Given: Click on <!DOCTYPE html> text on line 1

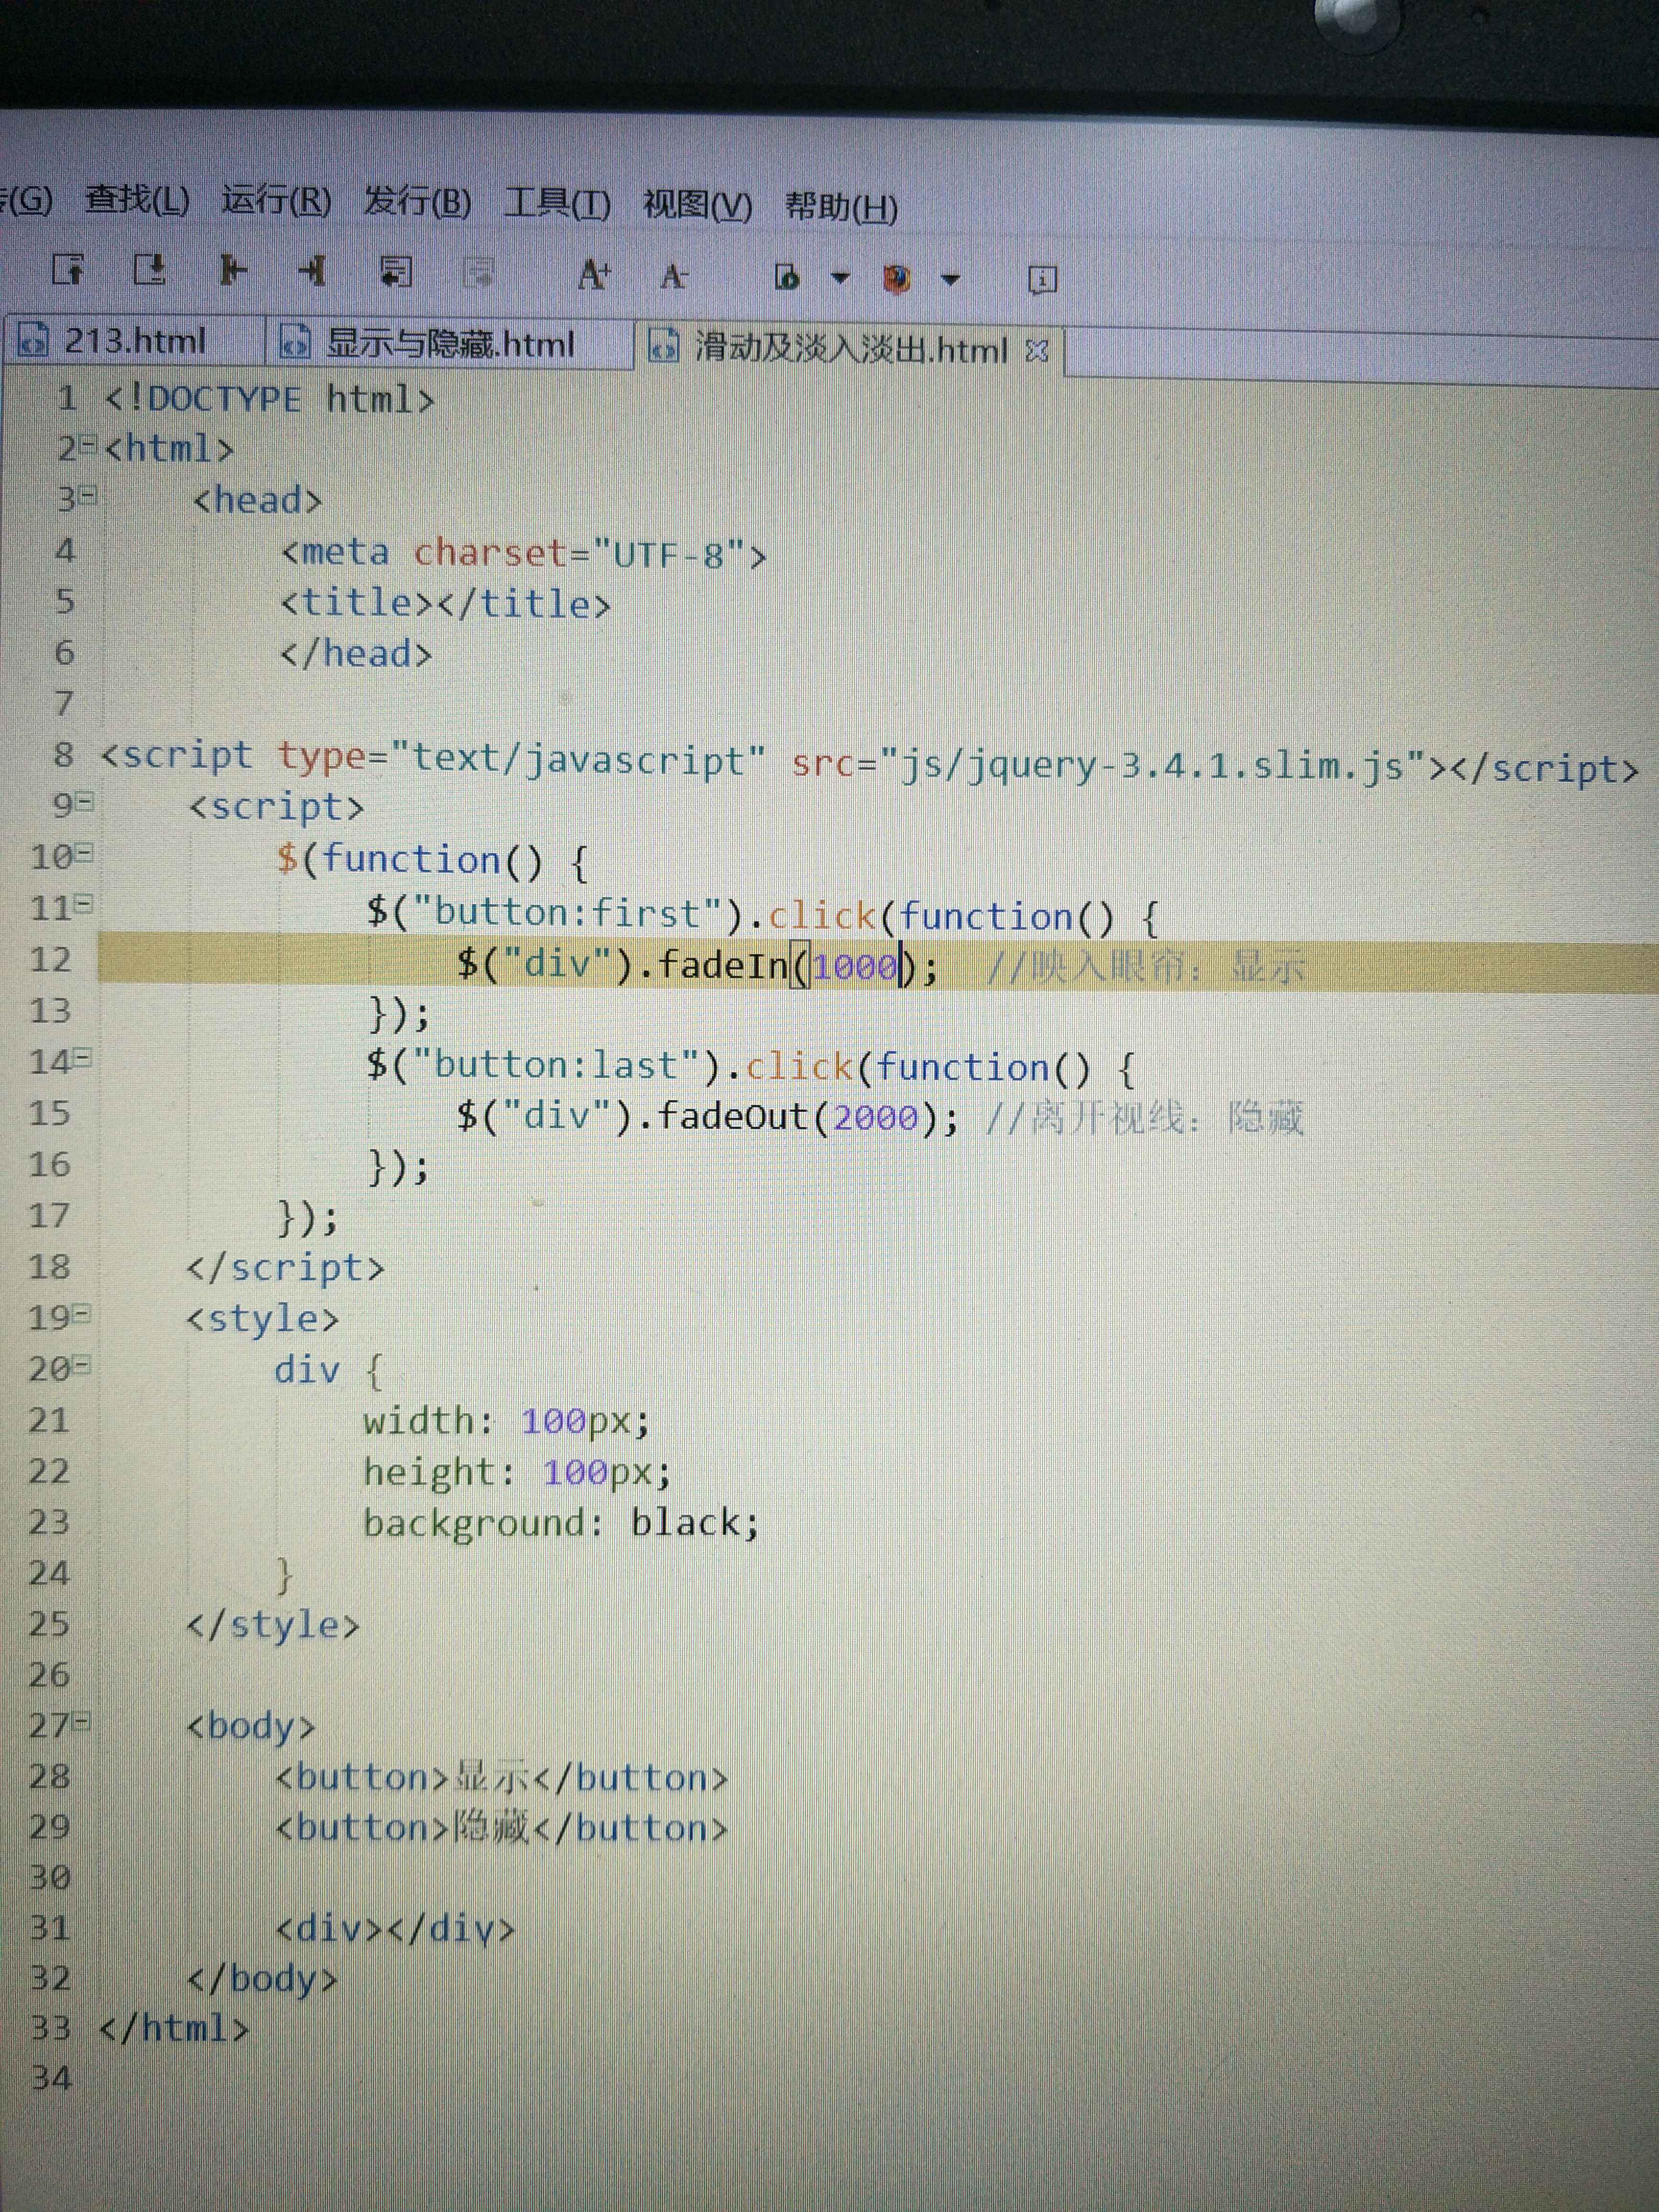Looking at the screenshot, I should [x=269, y=399].
